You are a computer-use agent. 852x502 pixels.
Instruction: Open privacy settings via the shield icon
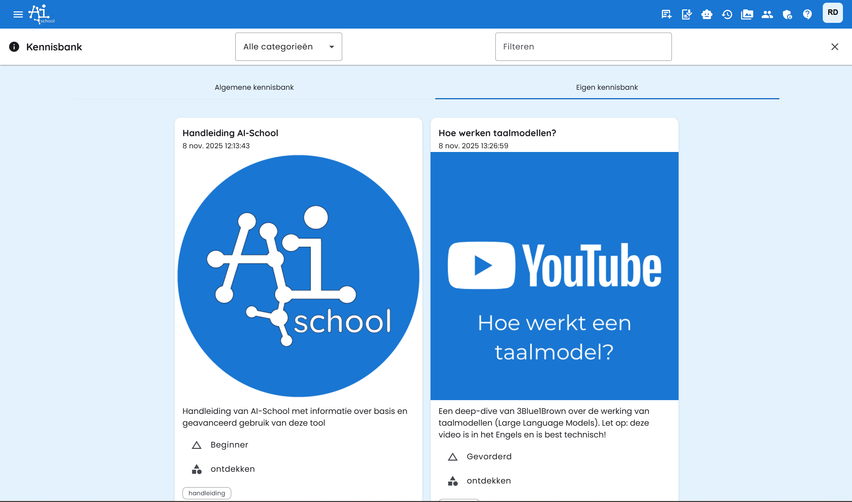coord(787,14)
